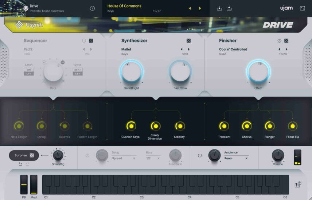Image resolution: width=312 pixels, height=200 pixels.
Task: Click the Pad 2 pattern name
Action: (x=28, y=49)
